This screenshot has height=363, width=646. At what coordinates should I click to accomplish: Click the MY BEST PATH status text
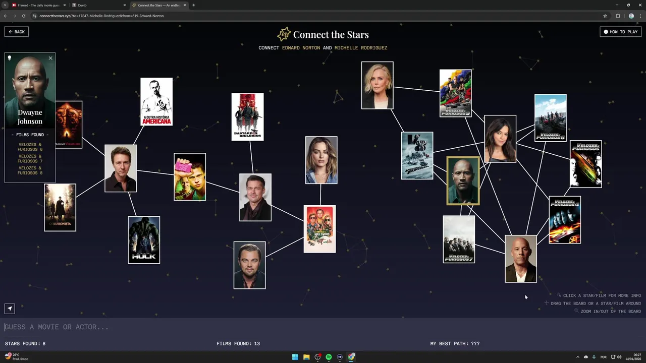[455, 344]
